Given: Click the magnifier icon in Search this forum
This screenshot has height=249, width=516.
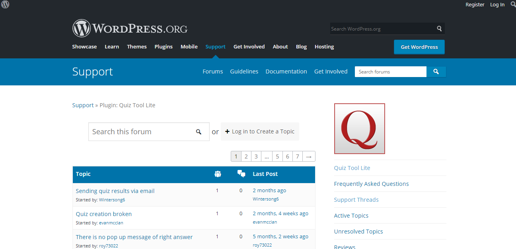Looking at the screenshot, I should click(199, 132).
